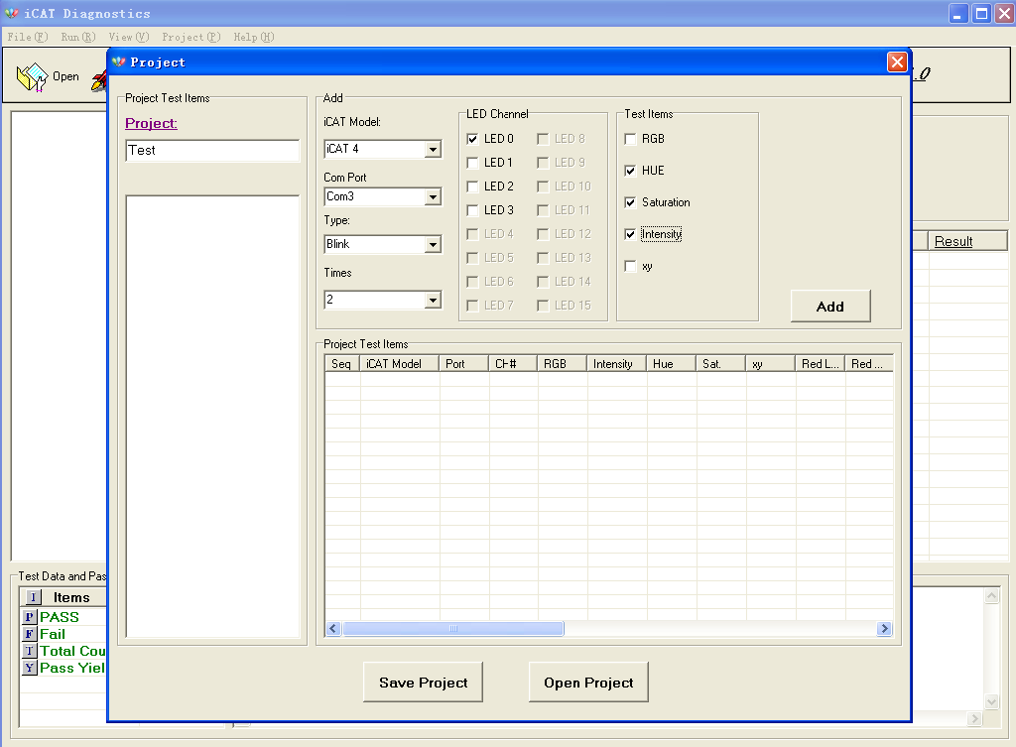The image size is (1016, 747).
Task: Click the Save Project button
Action: click(x=423, y=683)
